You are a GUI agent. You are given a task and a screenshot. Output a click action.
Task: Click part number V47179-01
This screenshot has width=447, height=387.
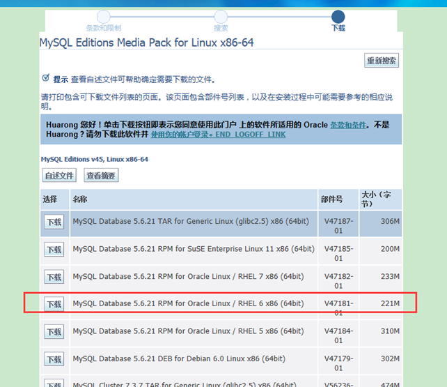pyautogui.click(x=338, y=363)
